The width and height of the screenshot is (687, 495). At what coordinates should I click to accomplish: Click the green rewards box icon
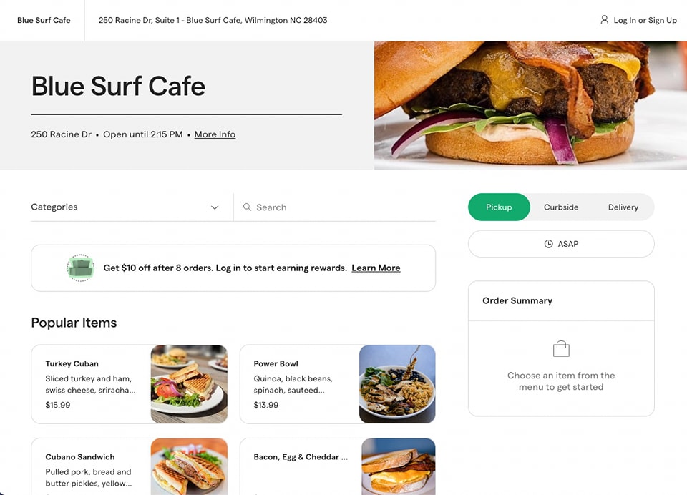(80, 268)
